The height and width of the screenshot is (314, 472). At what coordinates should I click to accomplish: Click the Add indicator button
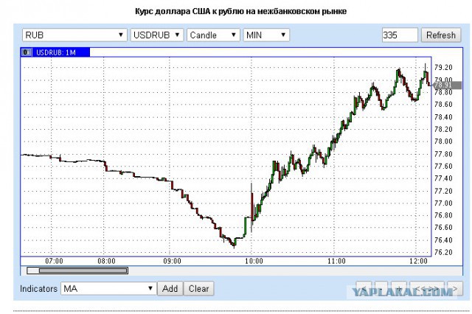click(x=170, y=289)
